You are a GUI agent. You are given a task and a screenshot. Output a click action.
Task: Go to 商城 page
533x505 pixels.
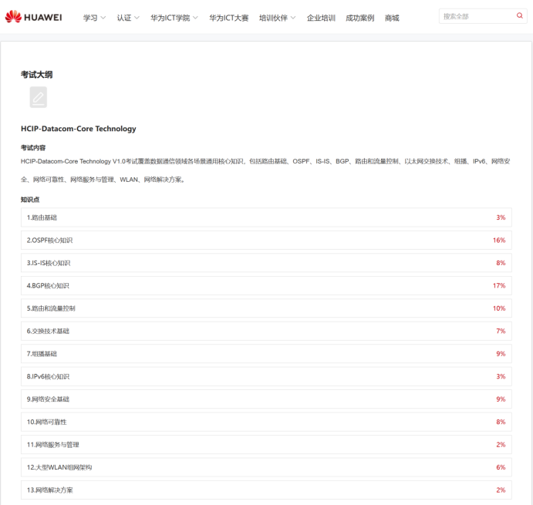point(392,18)
